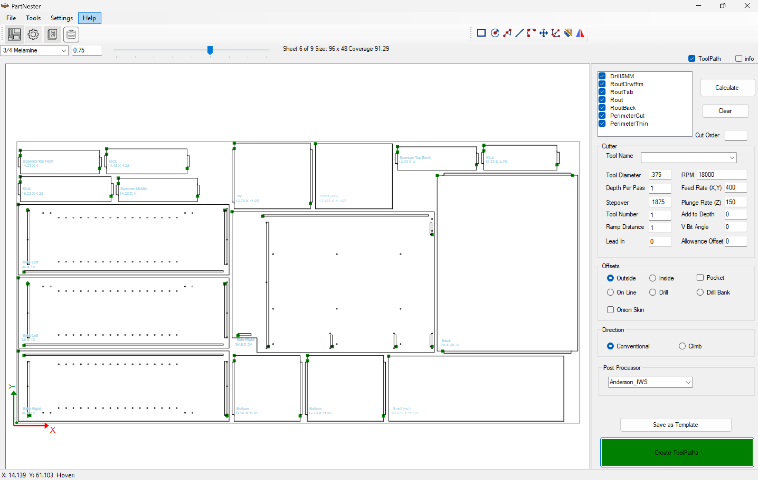
Task: Select the Mirror flip tool
Action: pyautogui.click(x=580, y=33)
